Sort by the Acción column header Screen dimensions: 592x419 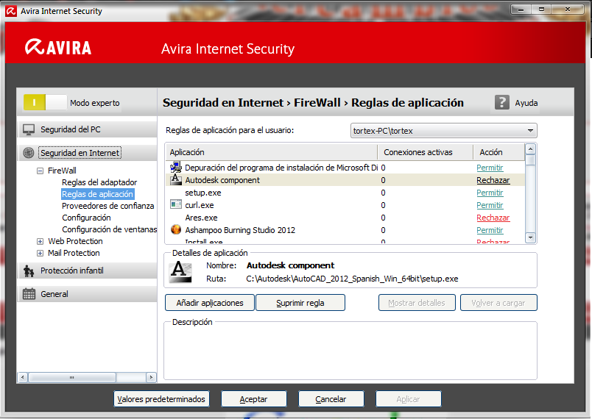(498, 152)
